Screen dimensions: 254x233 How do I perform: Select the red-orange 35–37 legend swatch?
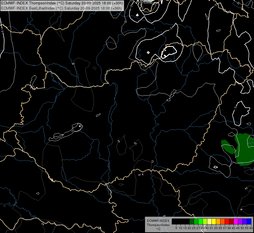pos(223,221)
